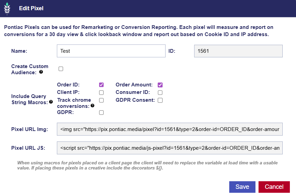Click the Name text field containing Test

111,51
